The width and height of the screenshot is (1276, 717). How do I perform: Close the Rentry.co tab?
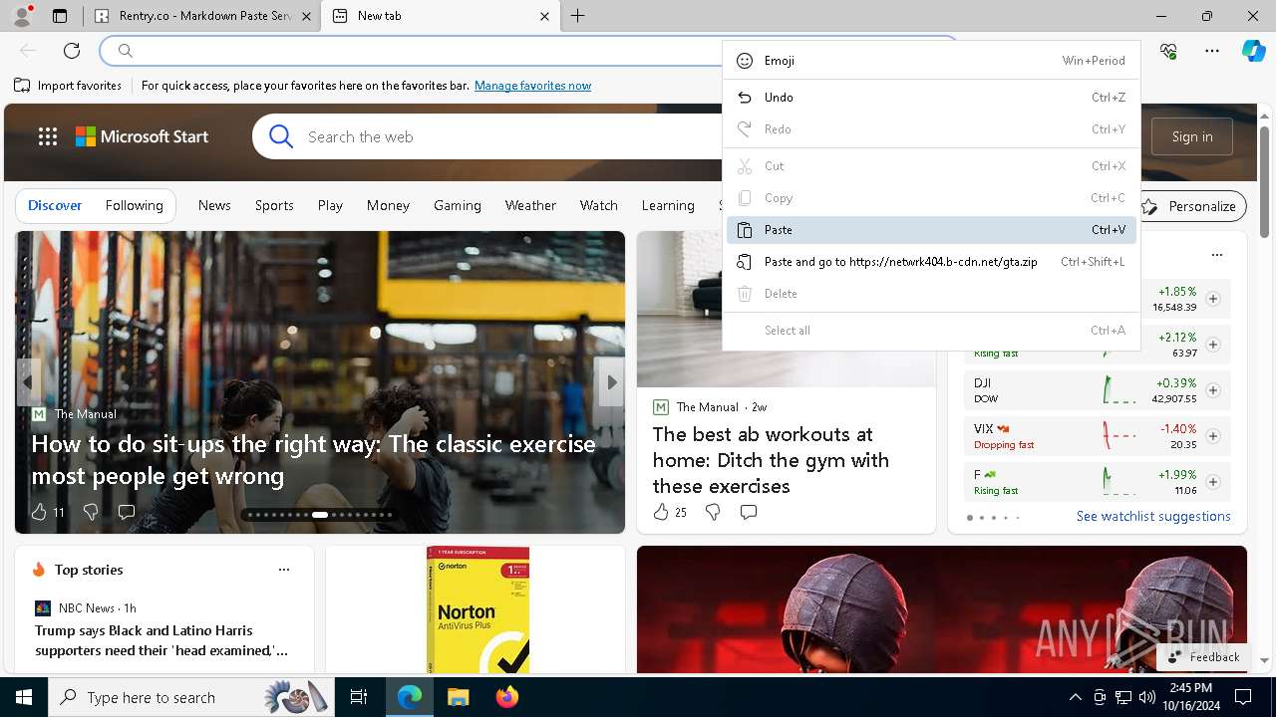pyautogui.click(x=306, y=16)
